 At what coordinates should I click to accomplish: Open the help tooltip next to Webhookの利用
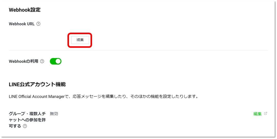pyautogui.click(x=42, y=61)
